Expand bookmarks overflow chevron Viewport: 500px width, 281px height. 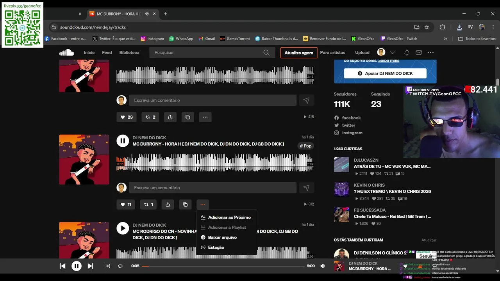click(x=446, y=39)
